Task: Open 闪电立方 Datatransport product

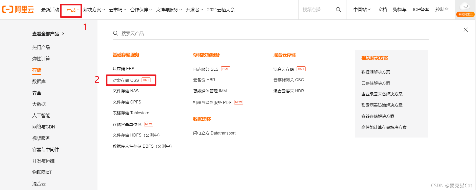Action: [x=214, y=133]
